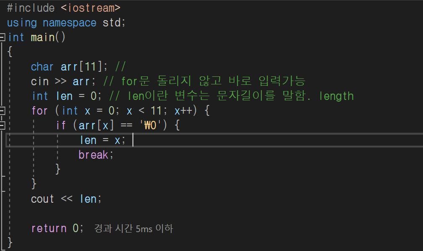
Task: Click the 'break;' statement
Action: pos(96,155)
